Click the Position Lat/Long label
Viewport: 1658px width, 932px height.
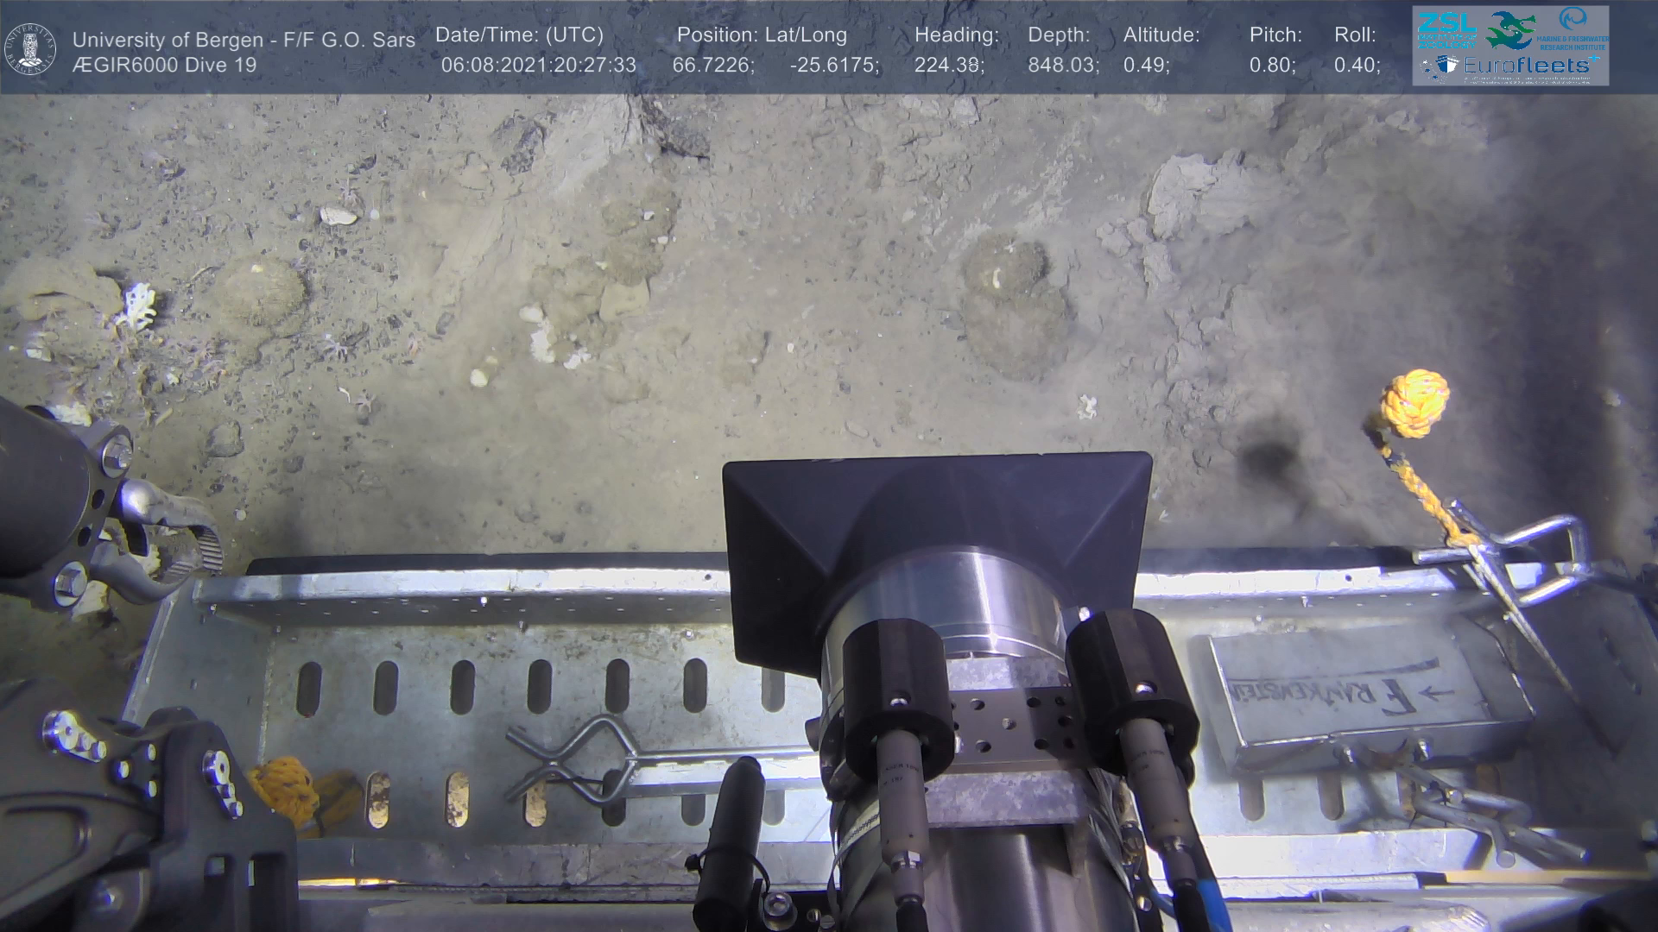point(762,35)
